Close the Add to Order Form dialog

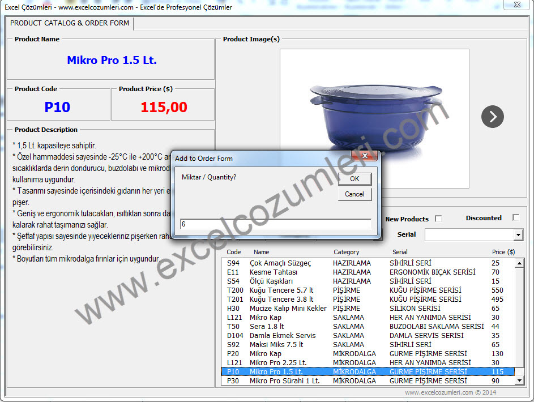coord(365,156)
